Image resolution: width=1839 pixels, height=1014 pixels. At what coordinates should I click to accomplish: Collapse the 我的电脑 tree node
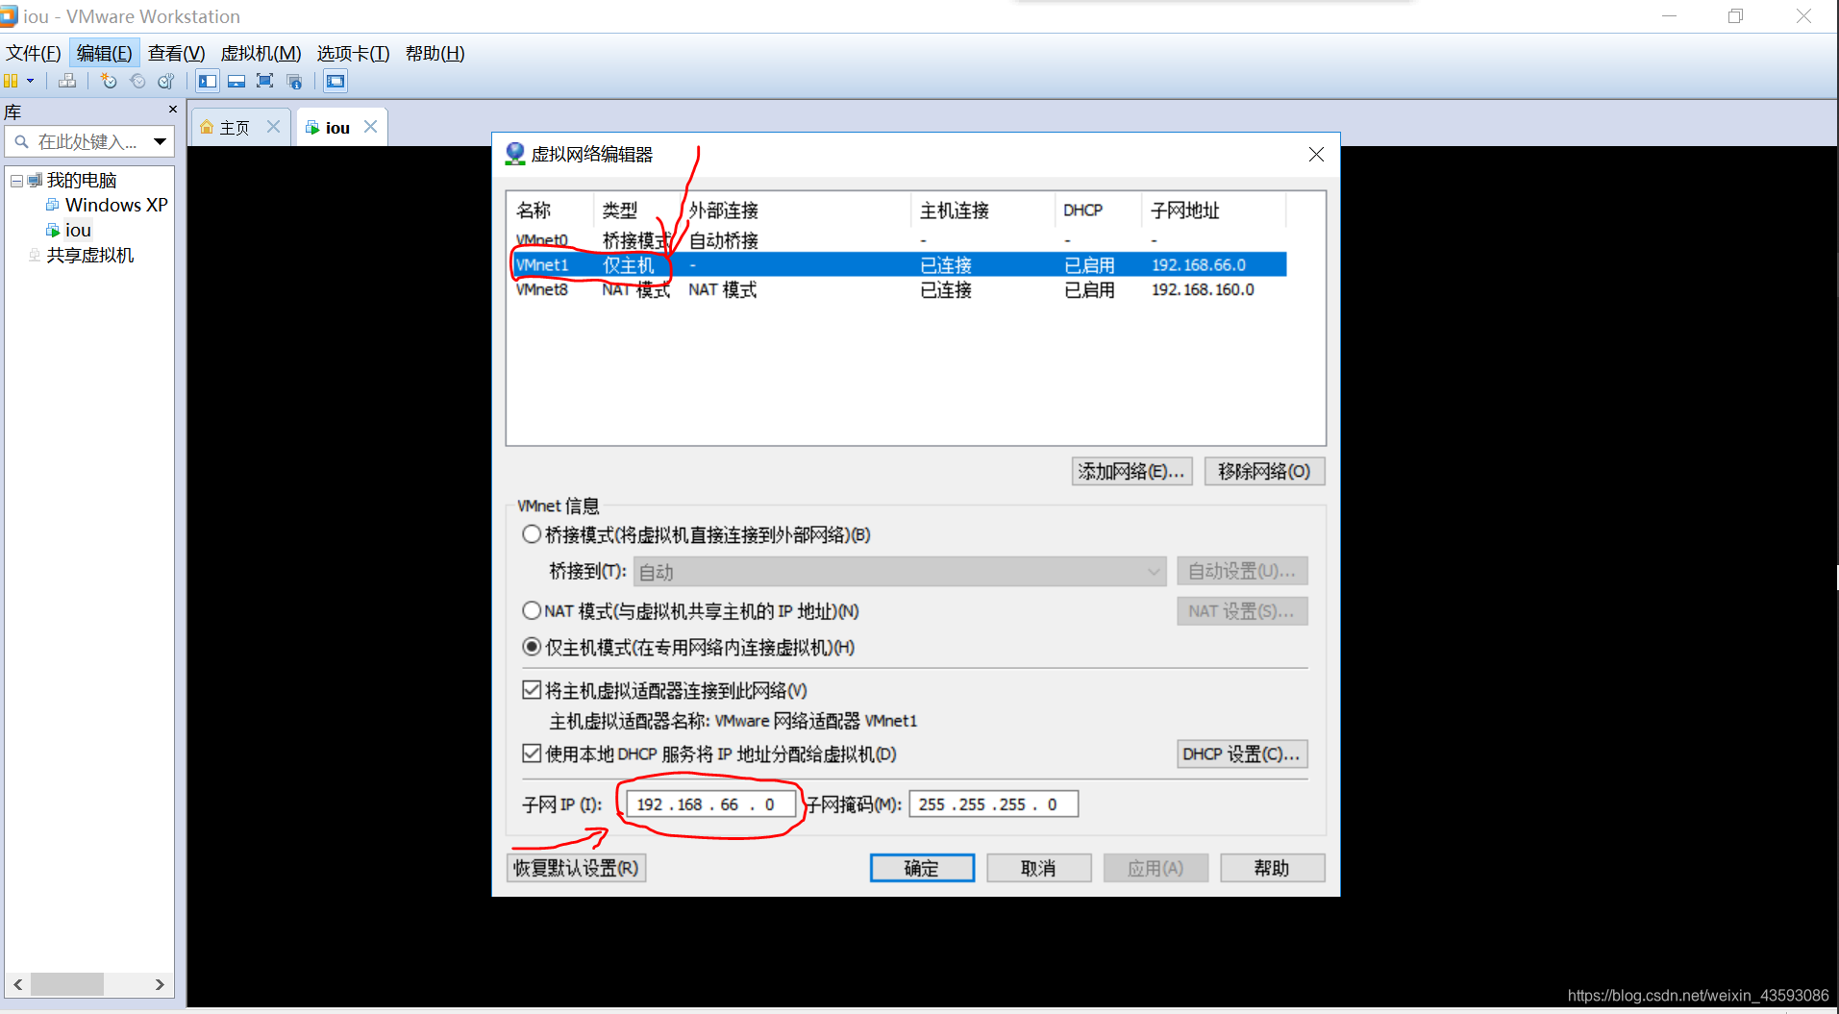click(16, 181)
